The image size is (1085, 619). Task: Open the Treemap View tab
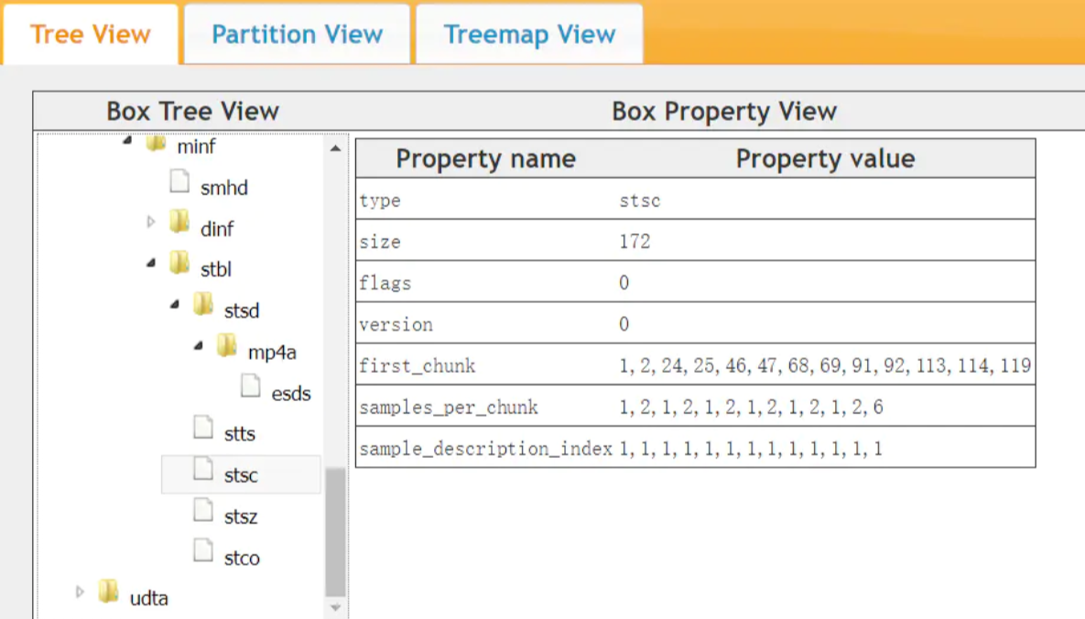click(529, 34)
